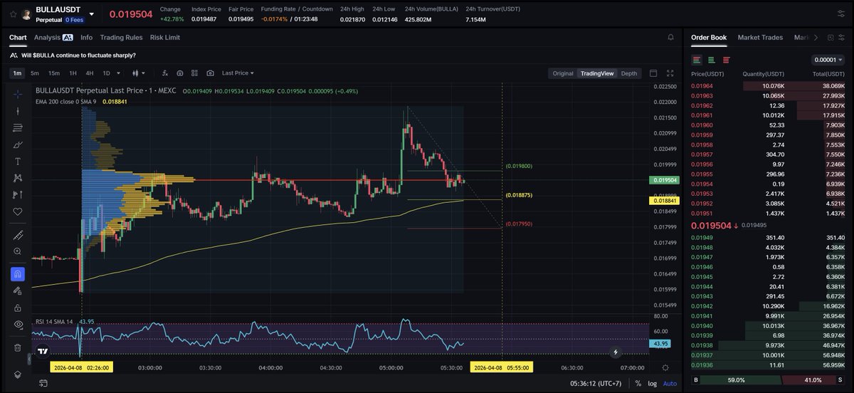Switch chart to Original view
The width and height of the screenshot is (854, 393).
tap(563, 73)
